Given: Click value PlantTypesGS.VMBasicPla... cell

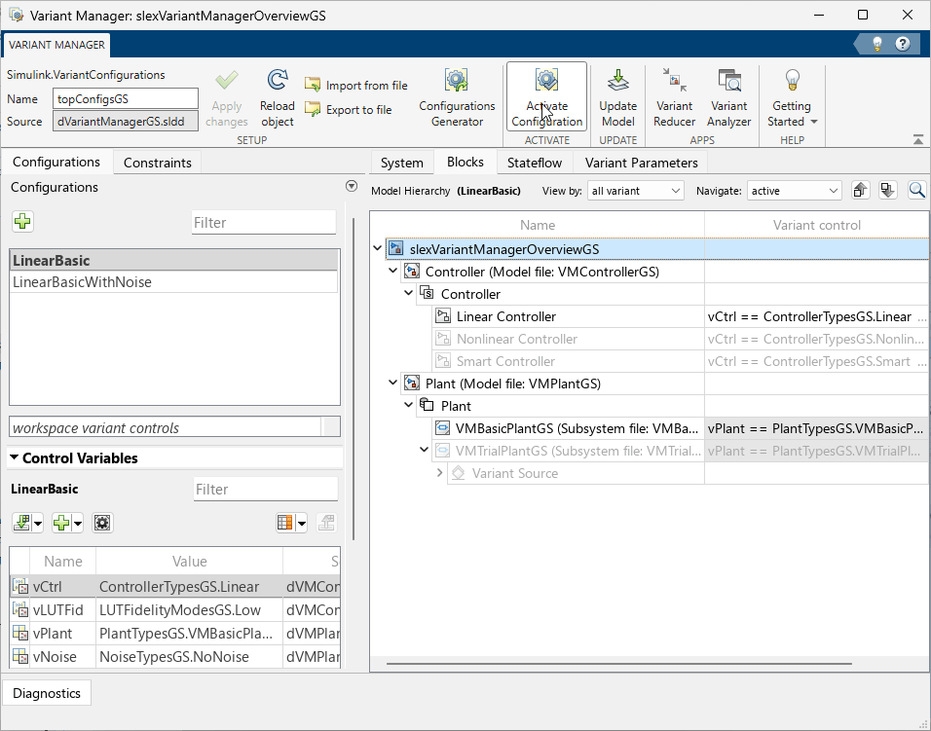Looking at the screenshot, I should [x=189, y=634].
